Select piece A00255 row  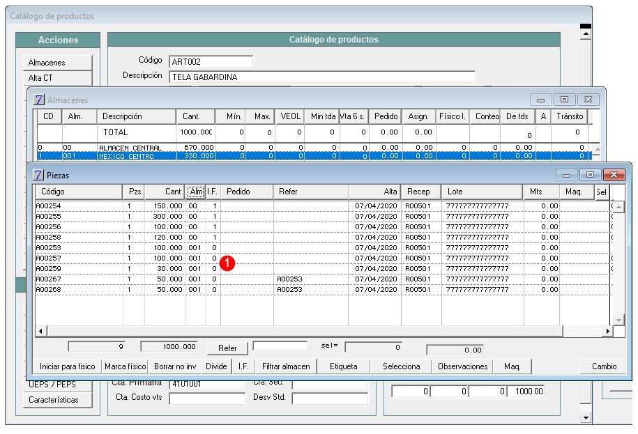coord(323,217)
